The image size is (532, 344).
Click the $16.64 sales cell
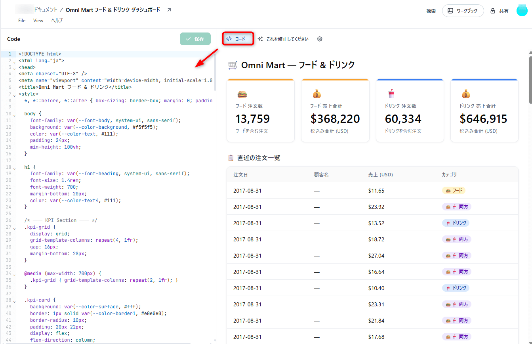pos(376,272)
